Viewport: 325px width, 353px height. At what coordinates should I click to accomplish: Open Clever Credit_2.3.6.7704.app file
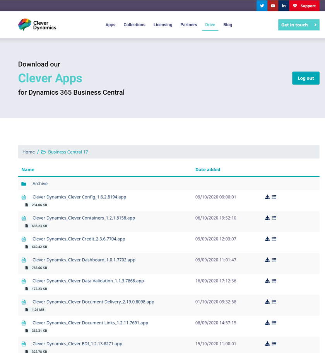[x=79, y=239]
